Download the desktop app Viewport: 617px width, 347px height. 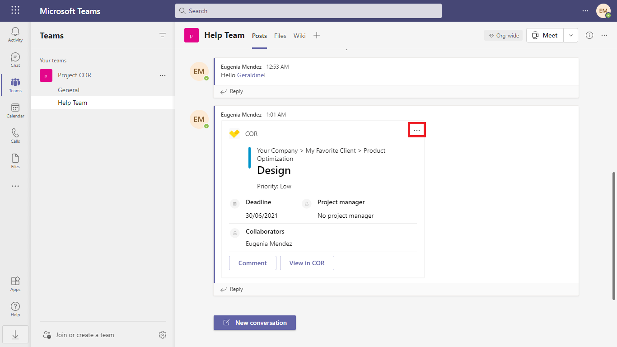coord(15,335)
